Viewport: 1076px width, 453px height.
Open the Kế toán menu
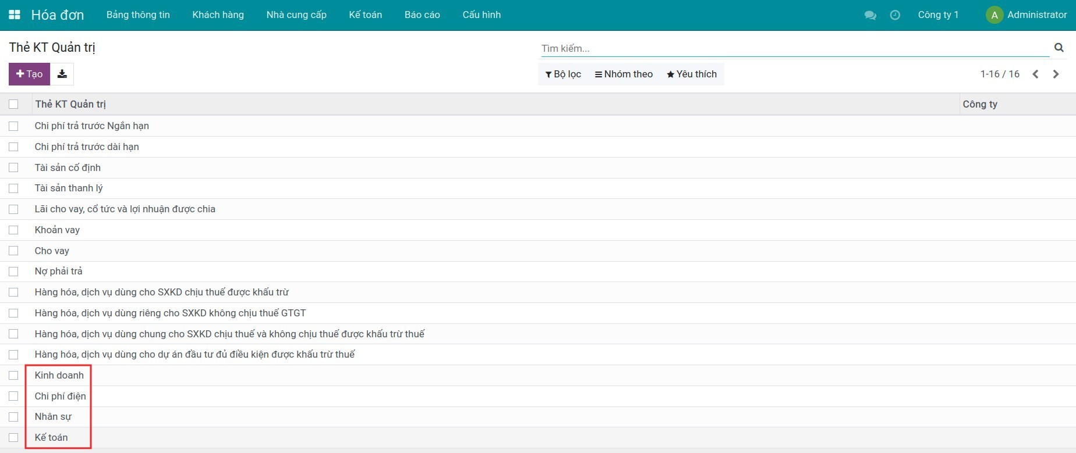click(365, 15)
